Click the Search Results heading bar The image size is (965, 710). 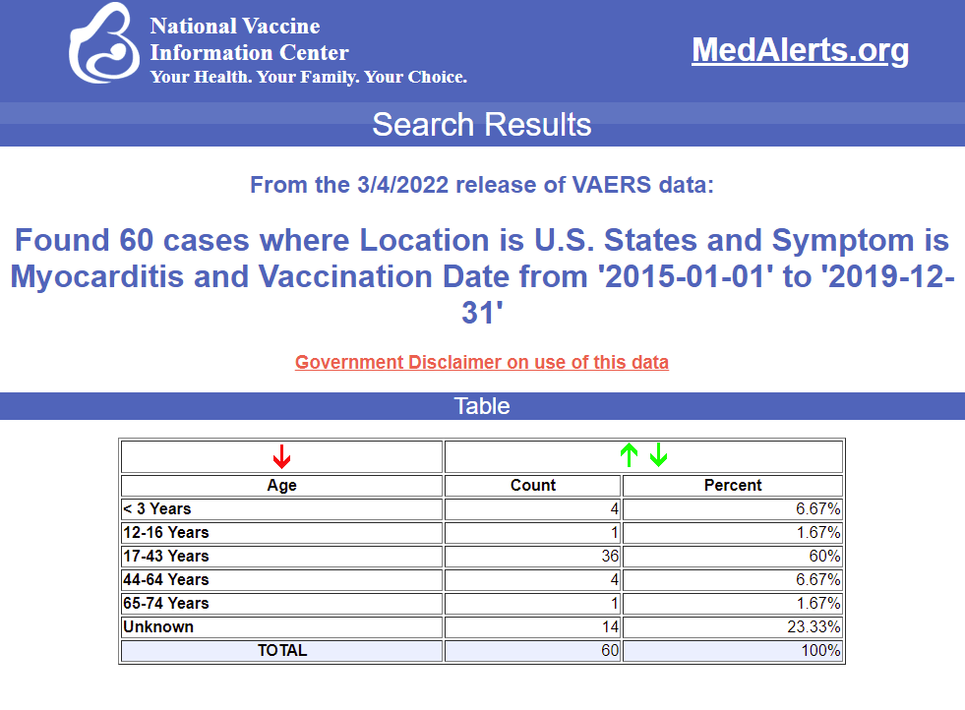482,124
